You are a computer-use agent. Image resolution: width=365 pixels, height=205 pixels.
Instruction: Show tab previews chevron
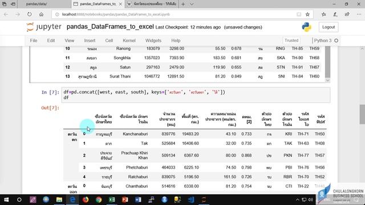pos(192,4)
